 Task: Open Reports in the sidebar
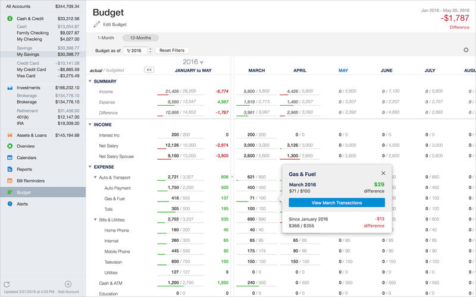(10, 169)
